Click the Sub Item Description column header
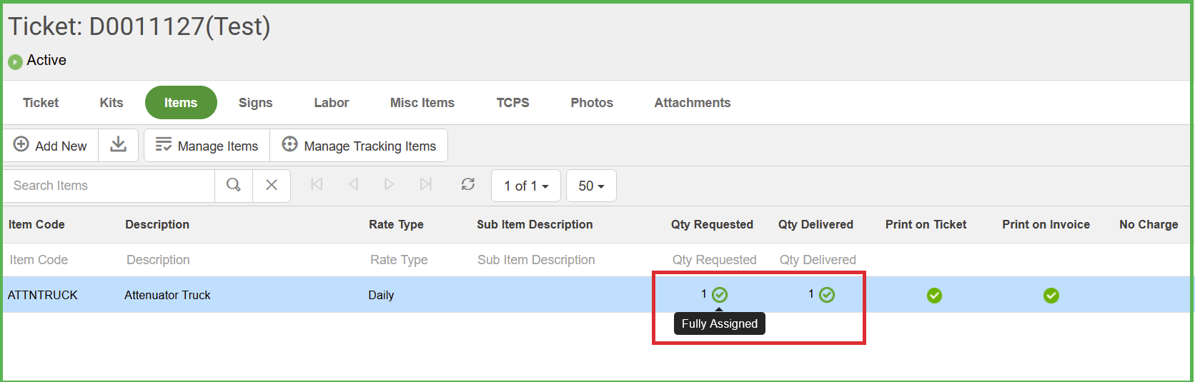Screen dimensions: 1195x382 535,224
